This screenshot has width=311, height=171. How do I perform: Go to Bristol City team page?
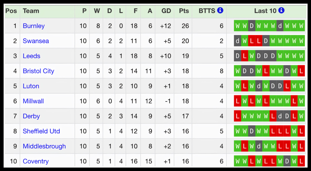click(x=38, y=71)
